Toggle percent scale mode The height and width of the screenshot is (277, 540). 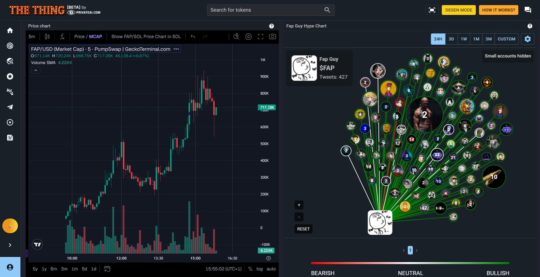pyautogui.click(x=250, y=269)
